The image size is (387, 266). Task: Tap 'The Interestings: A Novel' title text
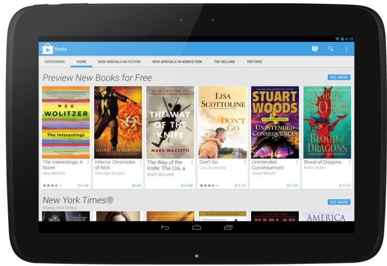(63, 165)
